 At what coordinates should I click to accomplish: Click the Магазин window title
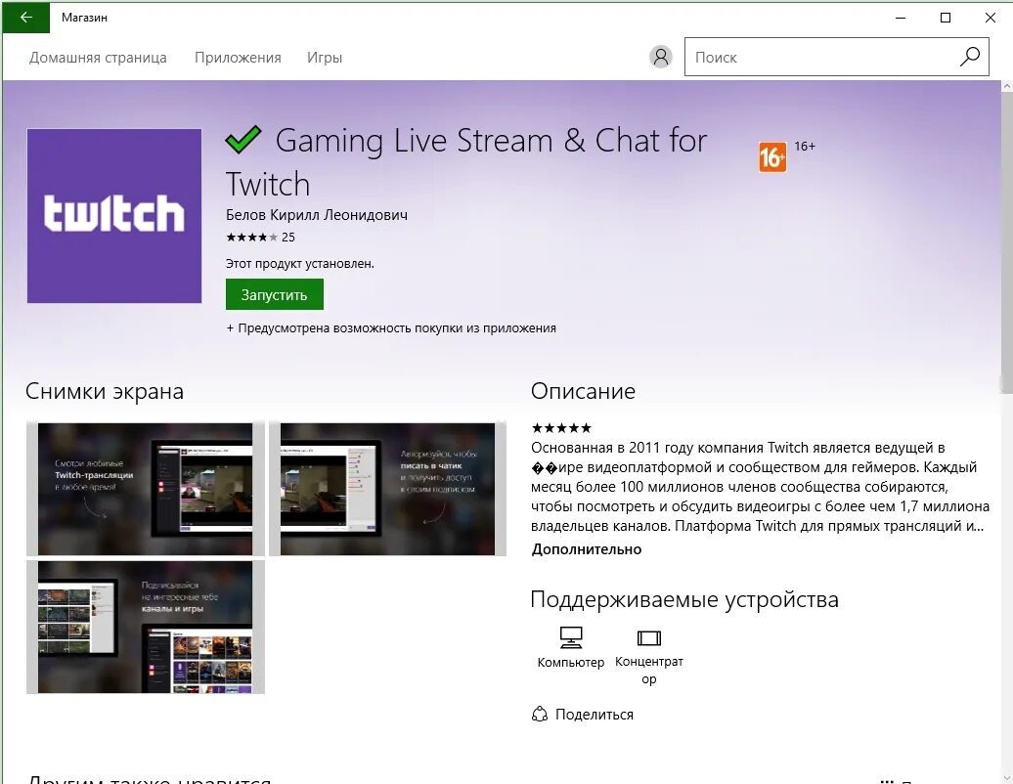click(x=84, y=18)
